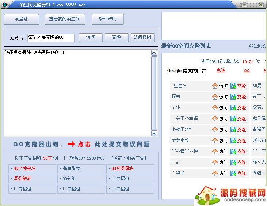Focus the QQ号码 input field
267x206 pixels.
pos(51,38)
